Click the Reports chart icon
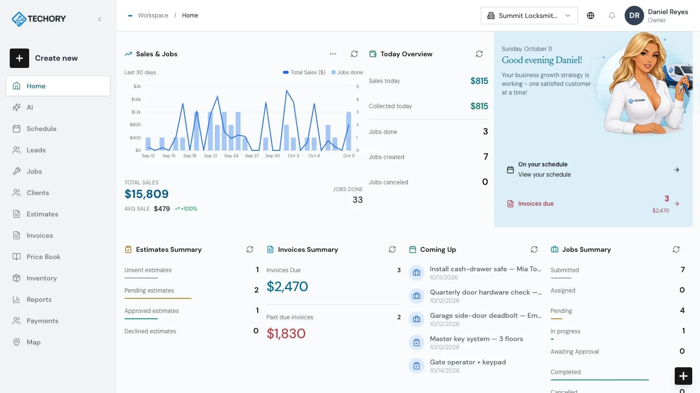Screen dimensions: 700x393 [x=17, y=299]
